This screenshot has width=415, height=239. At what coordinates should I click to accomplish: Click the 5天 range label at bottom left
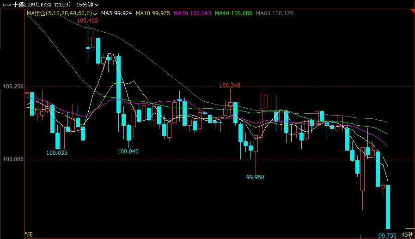tap(29, 235)
